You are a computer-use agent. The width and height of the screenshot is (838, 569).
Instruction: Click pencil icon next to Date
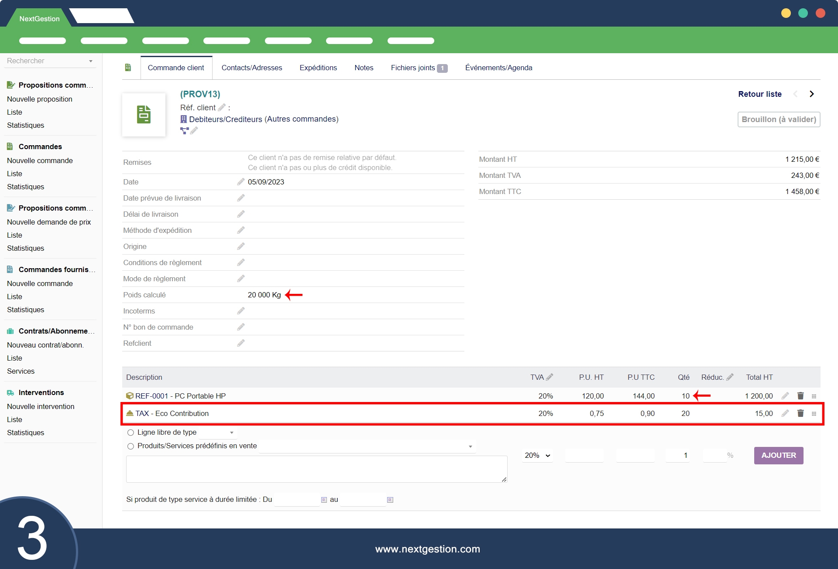pos(241,182)
